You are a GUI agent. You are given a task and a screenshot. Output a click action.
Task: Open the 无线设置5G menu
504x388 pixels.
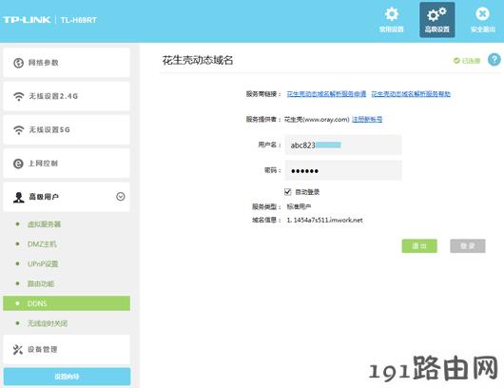pos(67,130)
